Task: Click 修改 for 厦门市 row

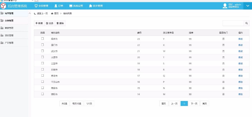Action: pos(241,45)
